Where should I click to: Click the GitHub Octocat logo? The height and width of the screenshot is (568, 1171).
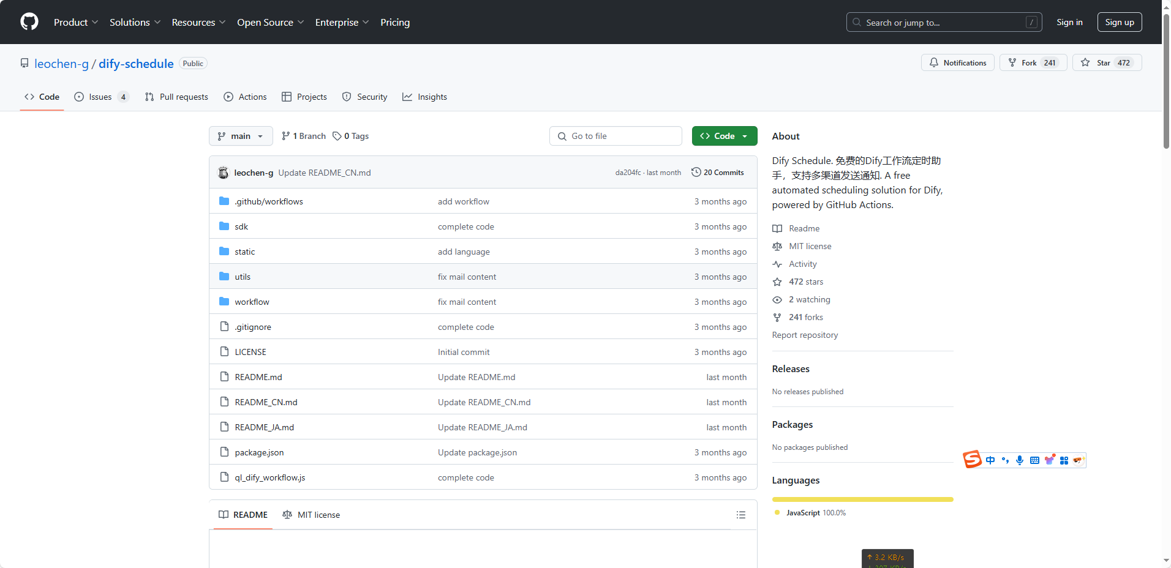[x=29, y=22]
